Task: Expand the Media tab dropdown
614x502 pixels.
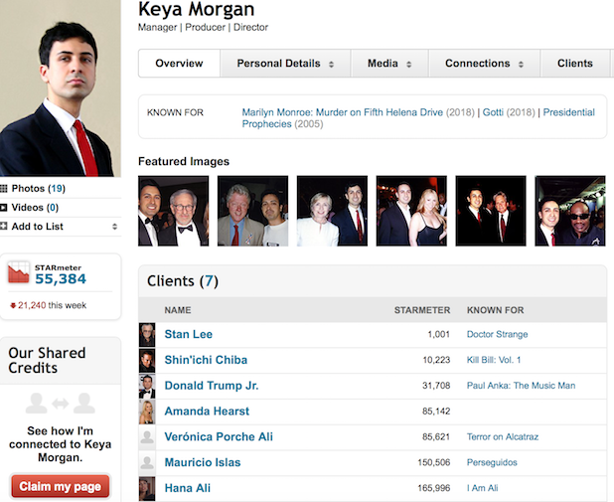Action: tap(388, 64)
